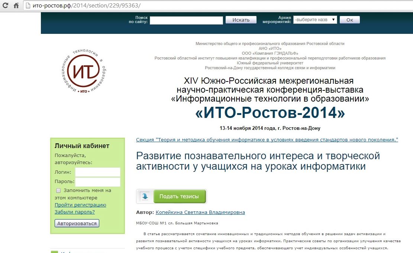Screen dimensions: 413x253
Task: Open the 'Архив мероприятий' dropdown
Action: coord(315,20)
